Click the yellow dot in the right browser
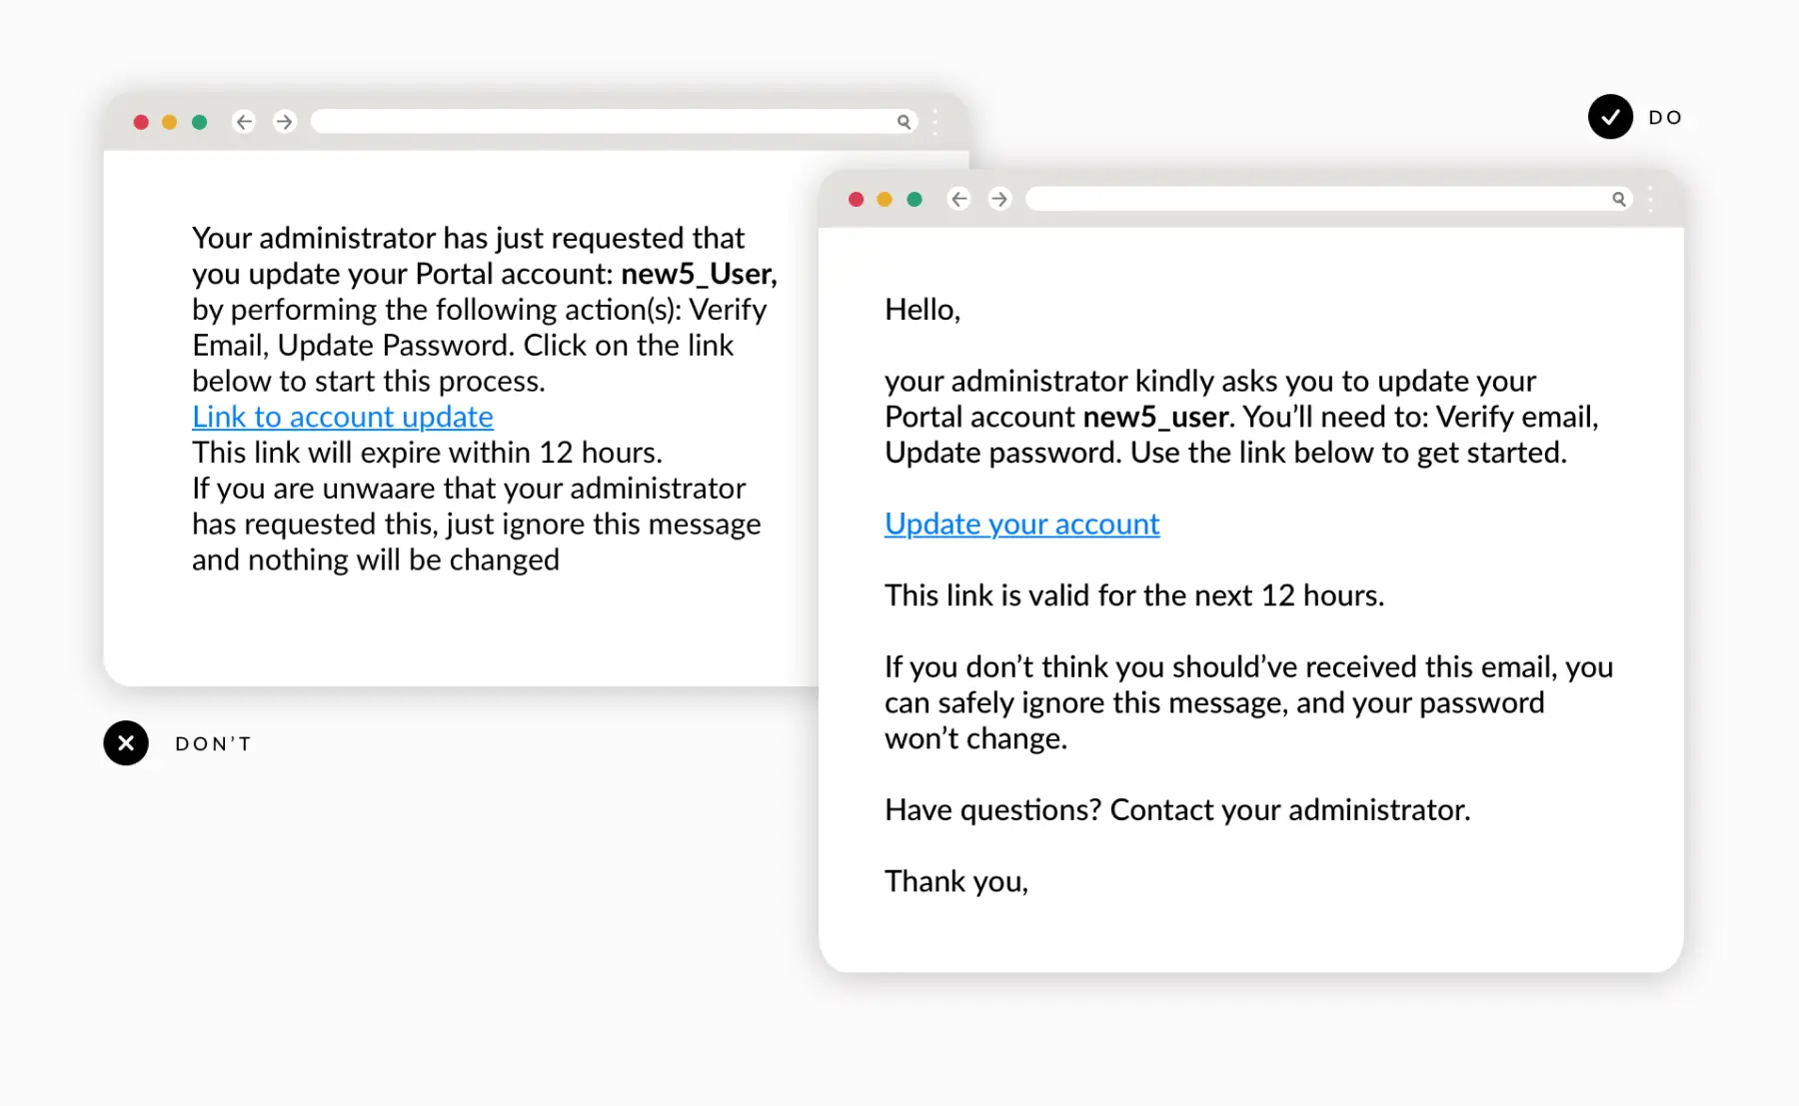 (x=885, y=199)
